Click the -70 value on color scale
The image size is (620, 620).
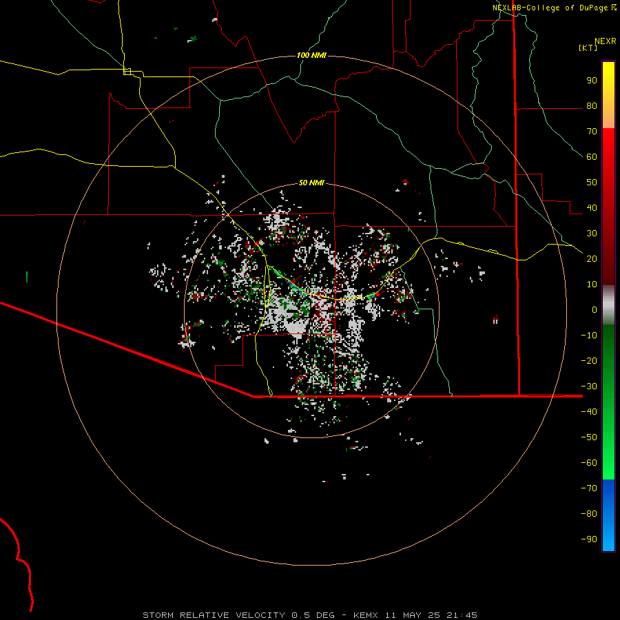pyautogui.click(x=589, y=488)
